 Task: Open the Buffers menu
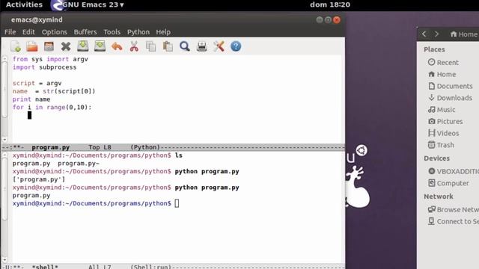point(85,32)
